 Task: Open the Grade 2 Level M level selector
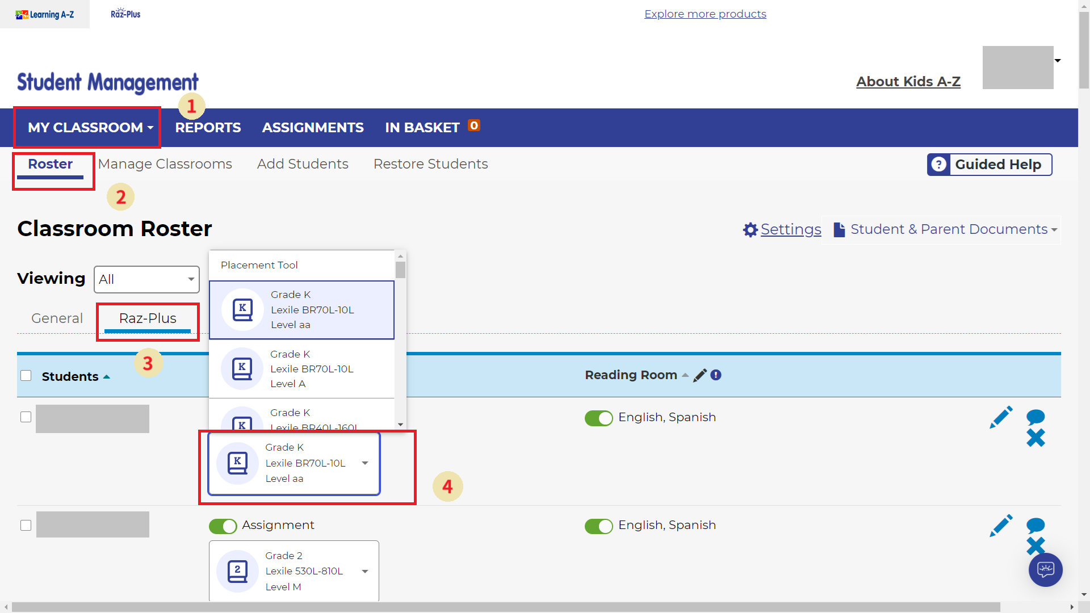(294, 571)
